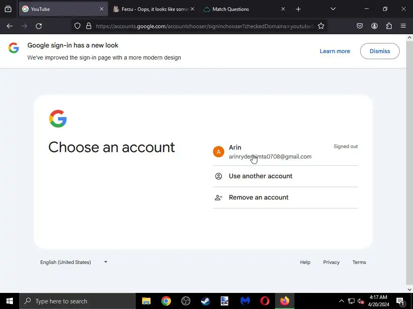
Task: Open the Privacy link
Action: click(x=331, y=262)
